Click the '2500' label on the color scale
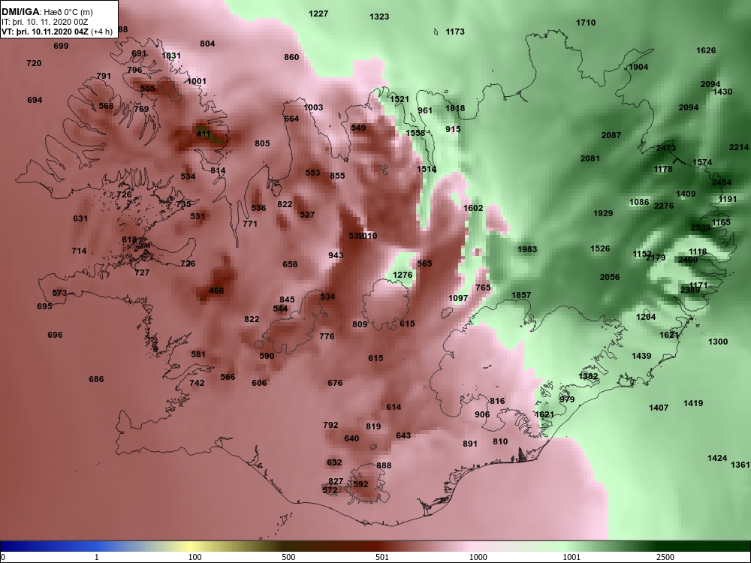This screenshot has height=563, width=751. pyautogui.click(x=665, y=557)
